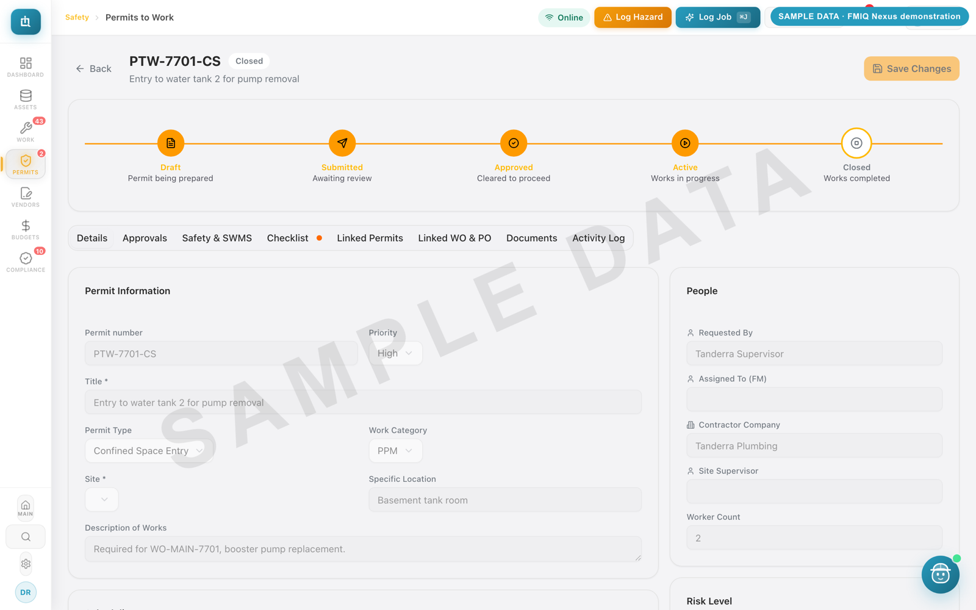976x610 pixels.
Task: Switch to the Activity Log tab
Action: (x=598, y=238)
